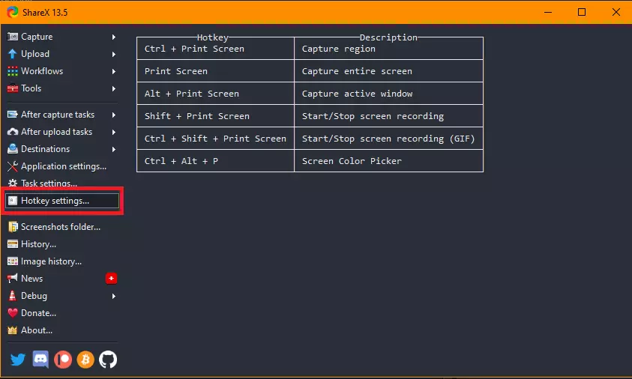This screenshot has height=379, width=632.
Task: Open the Screenshots folder
Action: pyautogui.click(x=60, y=227)
